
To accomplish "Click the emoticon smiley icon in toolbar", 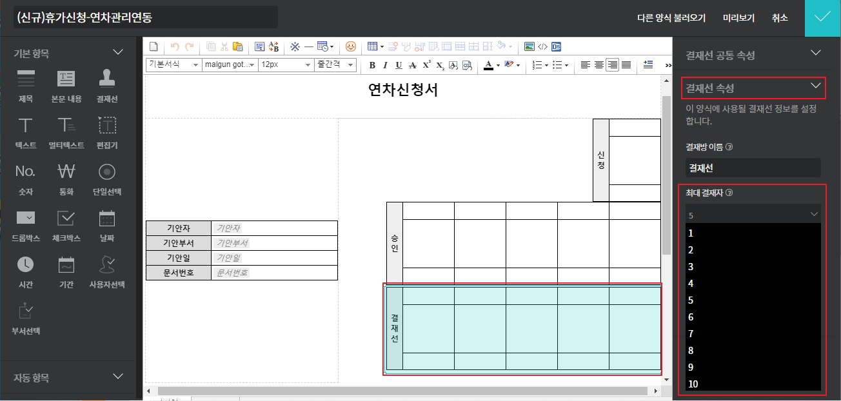I will (351, 46).
